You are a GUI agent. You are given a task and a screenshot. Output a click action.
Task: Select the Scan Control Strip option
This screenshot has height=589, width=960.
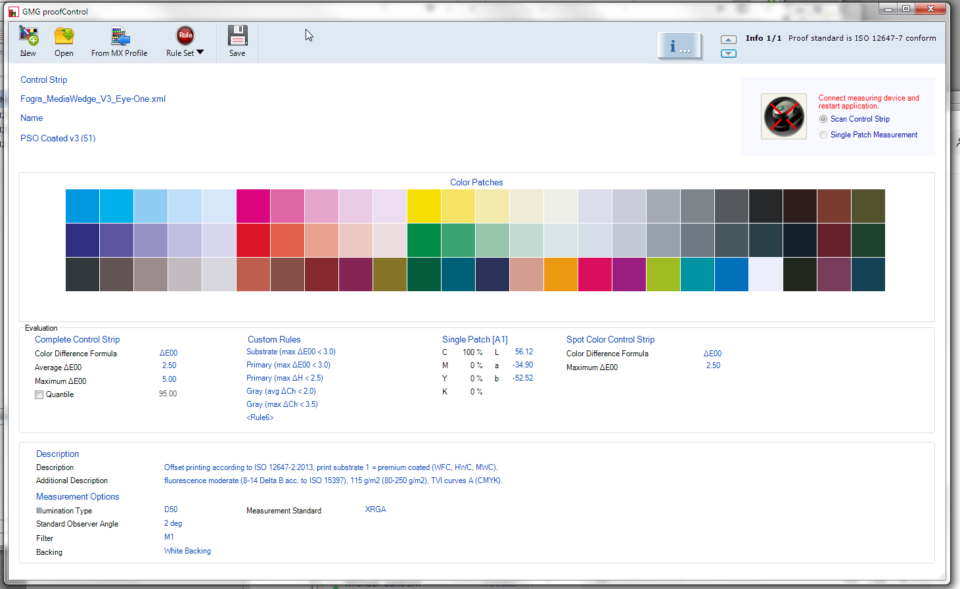(823, 119)
